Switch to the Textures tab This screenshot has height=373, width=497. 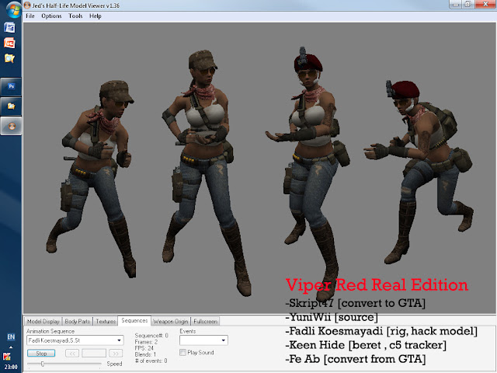pos(106,321)
